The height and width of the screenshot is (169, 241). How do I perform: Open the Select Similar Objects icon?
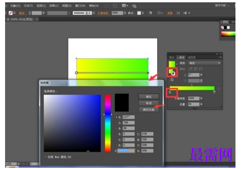pos(187,13)
